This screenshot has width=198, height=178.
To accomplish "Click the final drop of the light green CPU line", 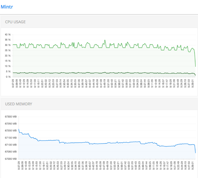I will 195,60.
